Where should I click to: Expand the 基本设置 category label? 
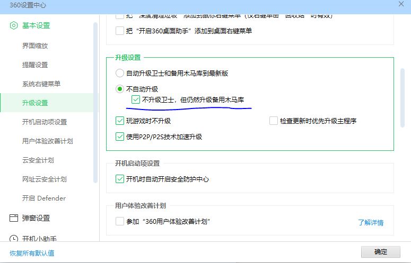click(x=36, y=25)
